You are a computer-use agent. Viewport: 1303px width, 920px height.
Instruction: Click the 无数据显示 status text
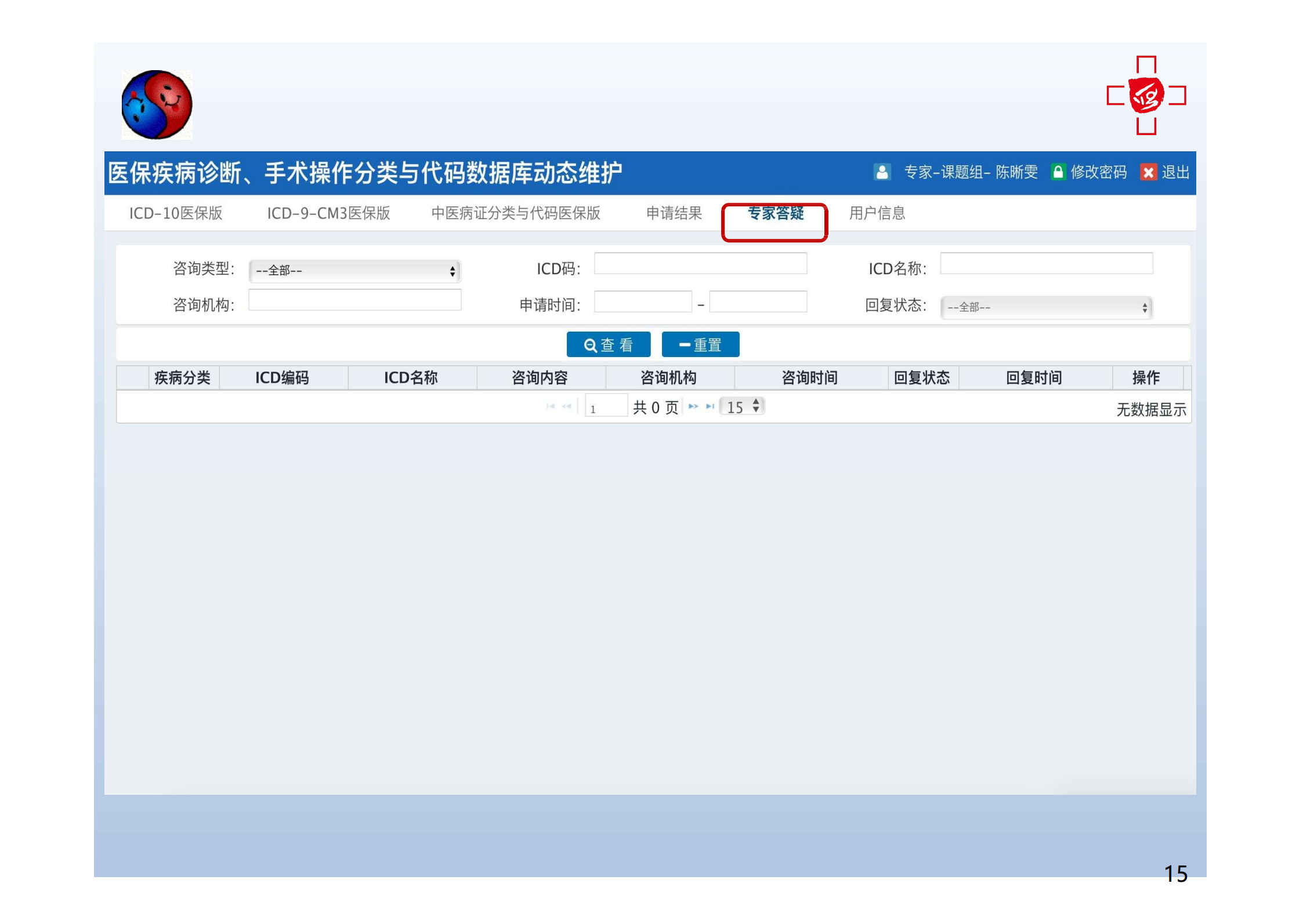coord(1151,410)
